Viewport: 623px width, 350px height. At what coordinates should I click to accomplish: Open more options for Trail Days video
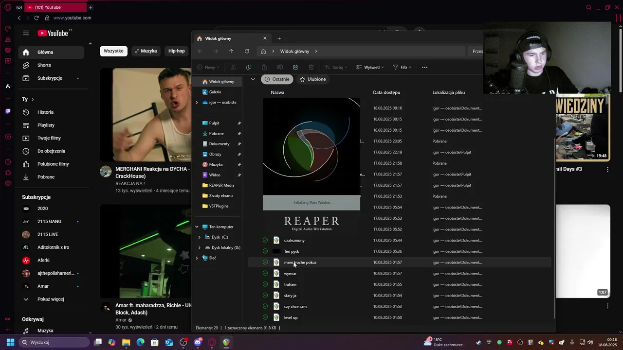point(607,169)
